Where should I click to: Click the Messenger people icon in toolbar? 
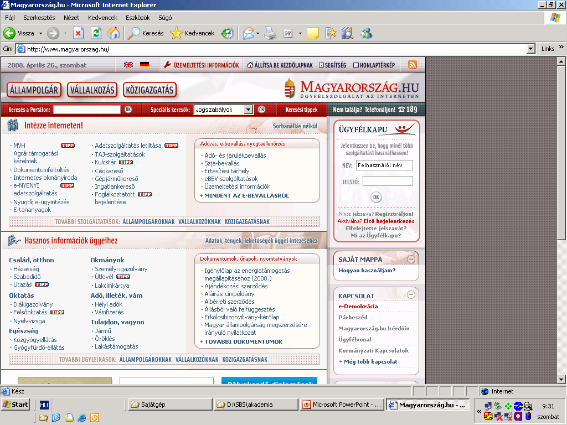[366, 33]
